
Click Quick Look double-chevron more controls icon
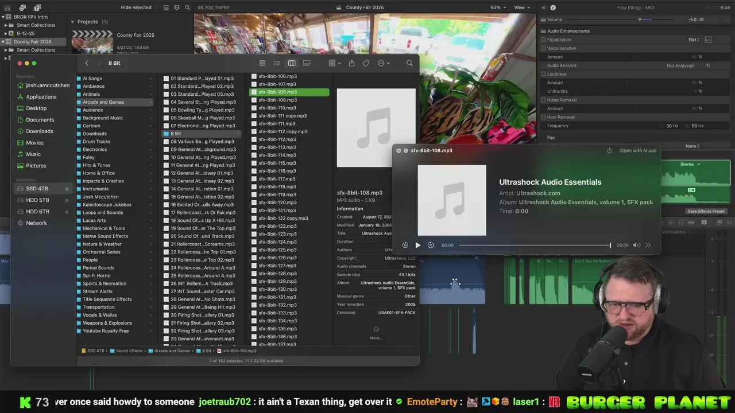(648, 245)
